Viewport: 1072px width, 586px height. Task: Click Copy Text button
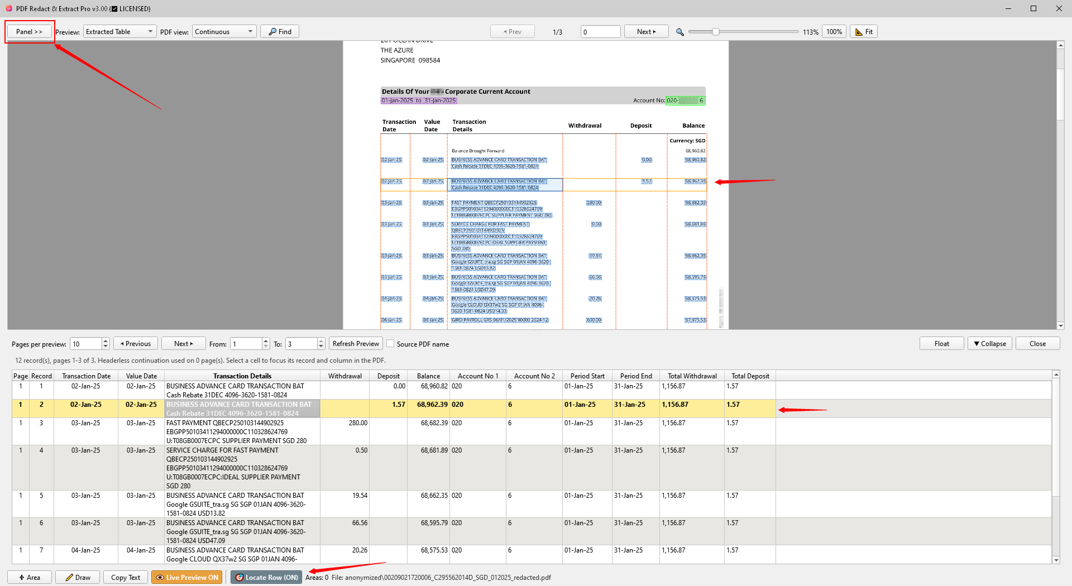(x=126, y=577)
